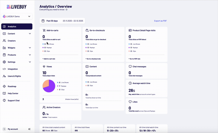The width and height of the screenshot is (218, 133).
Task: Open the Past 30 days date range
Action: pyautogui.click(x=62, y=21)
